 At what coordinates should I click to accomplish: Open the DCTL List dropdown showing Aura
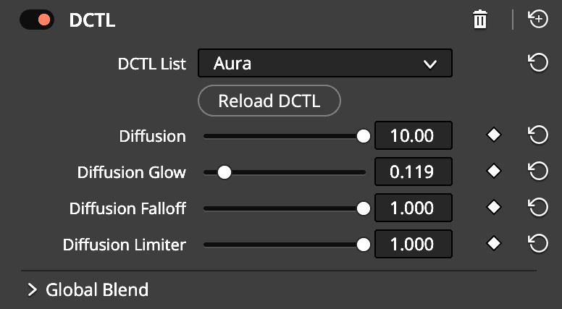coord(325,64)
